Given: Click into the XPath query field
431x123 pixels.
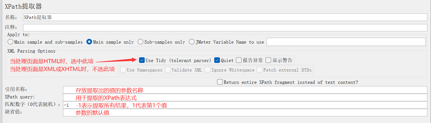Looking at the screenshot, I should click(x=245, y=98).
